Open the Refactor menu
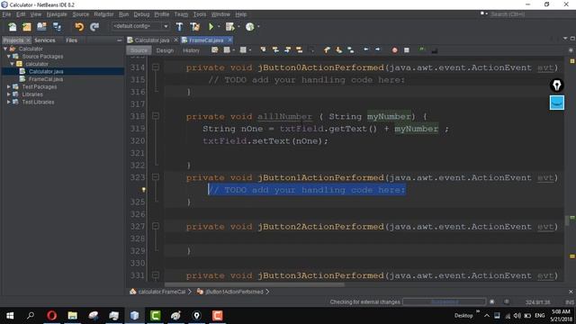This screenshot has height=324, width=576. pyautogui.click(x=103, y=14)
